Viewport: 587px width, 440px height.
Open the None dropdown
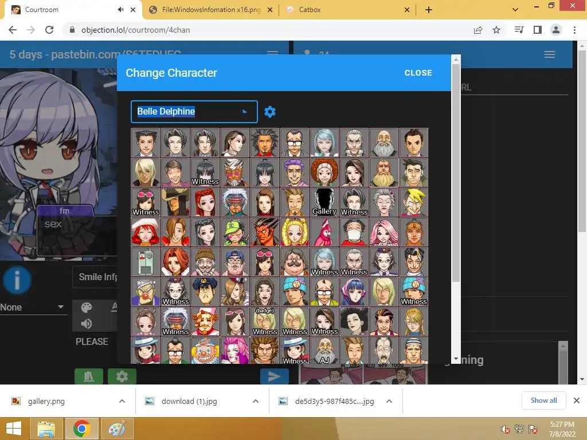[x=33, y=307]
